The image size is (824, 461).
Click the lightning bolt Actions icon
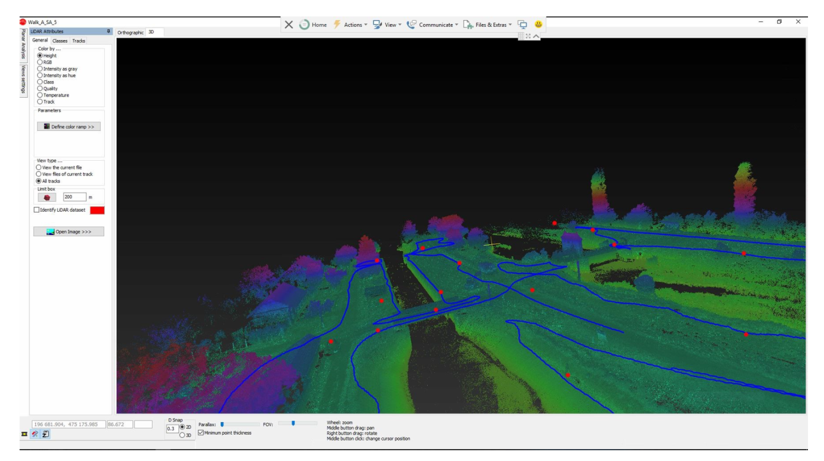(337, 25)
